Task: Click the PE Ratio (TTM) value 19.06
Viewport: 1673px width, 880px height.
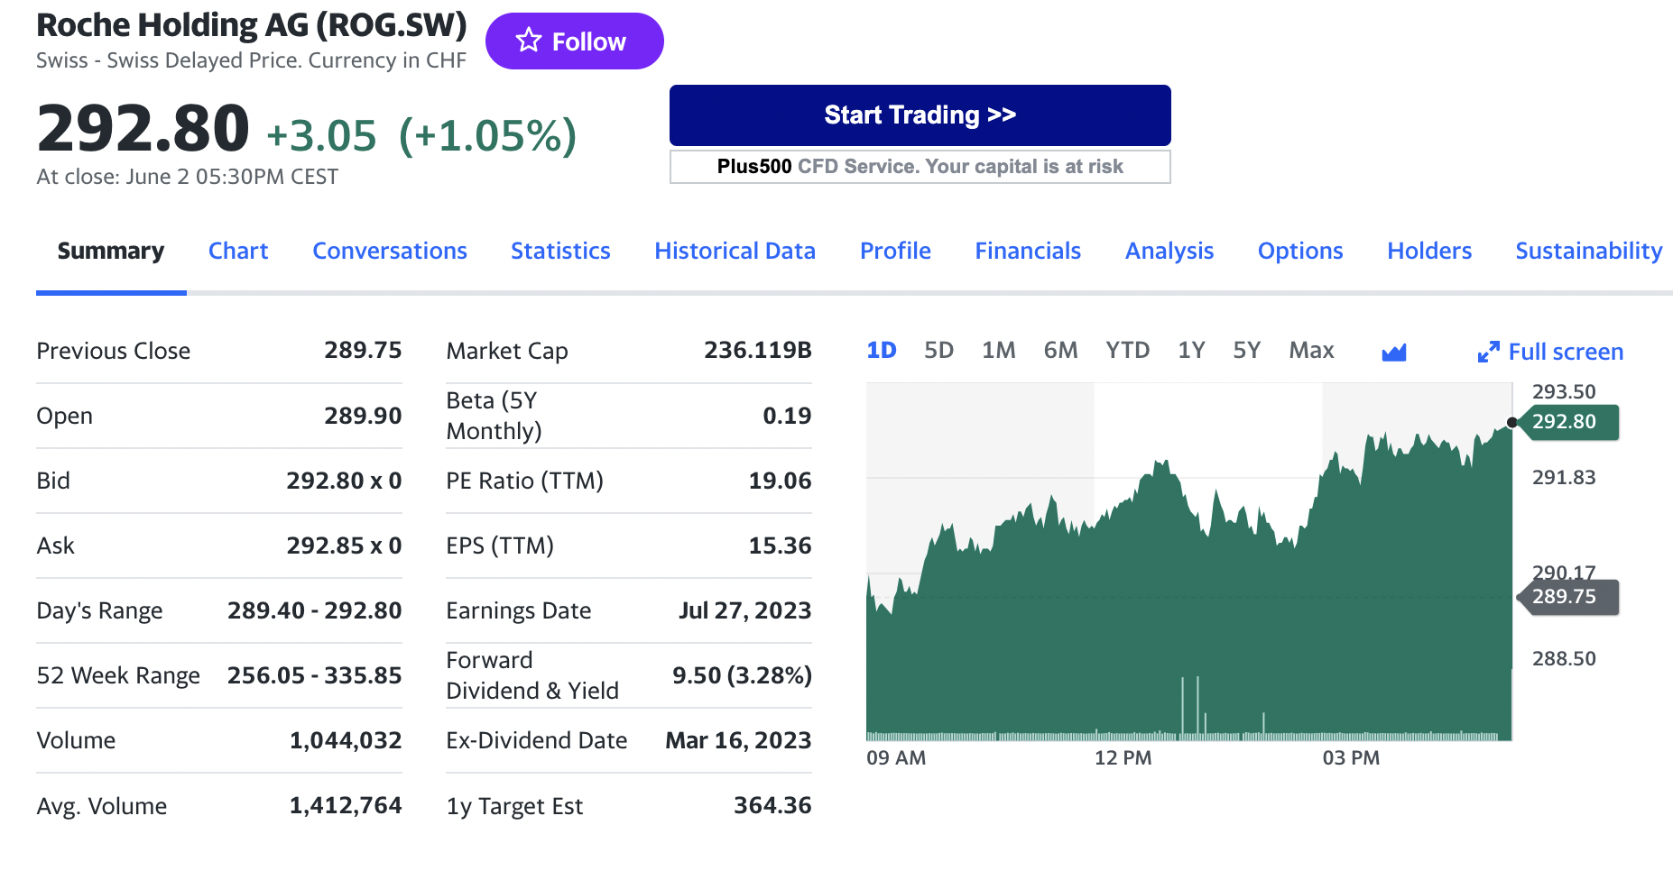Action: 780,481
